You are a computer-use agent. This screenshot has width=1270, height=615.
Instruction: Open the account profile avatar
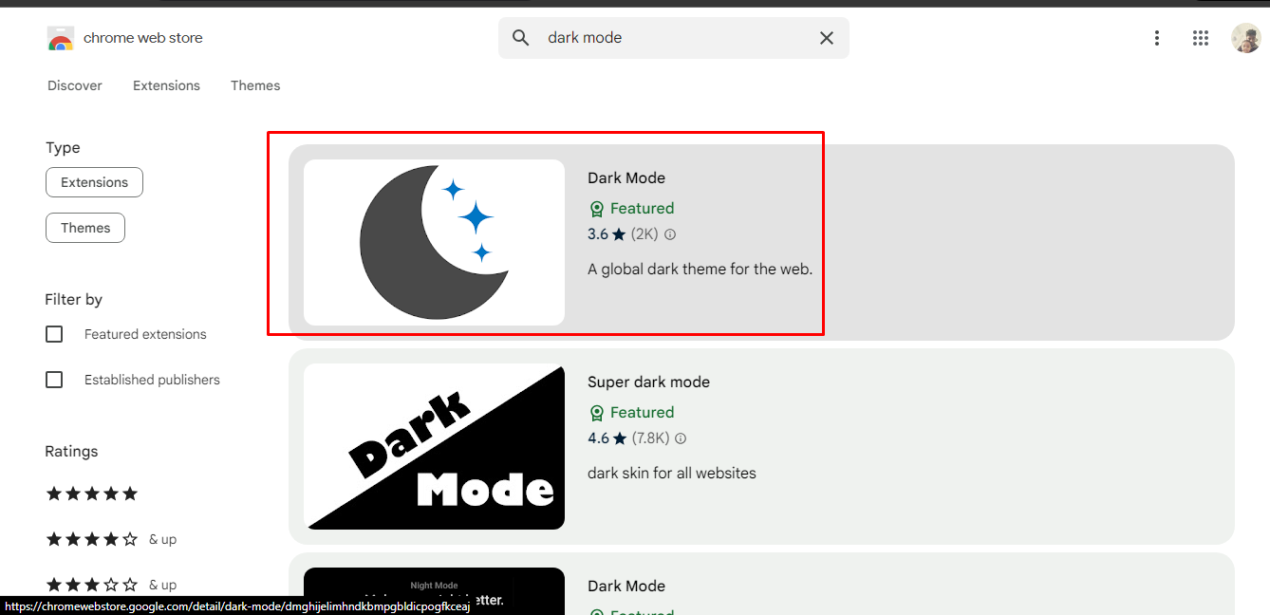pos(1246,38)
